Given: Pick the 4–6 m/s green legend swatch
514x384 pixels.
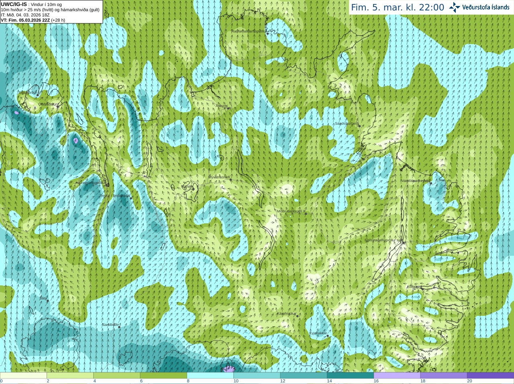Looking at the screenshot, I should pos(117,376).
